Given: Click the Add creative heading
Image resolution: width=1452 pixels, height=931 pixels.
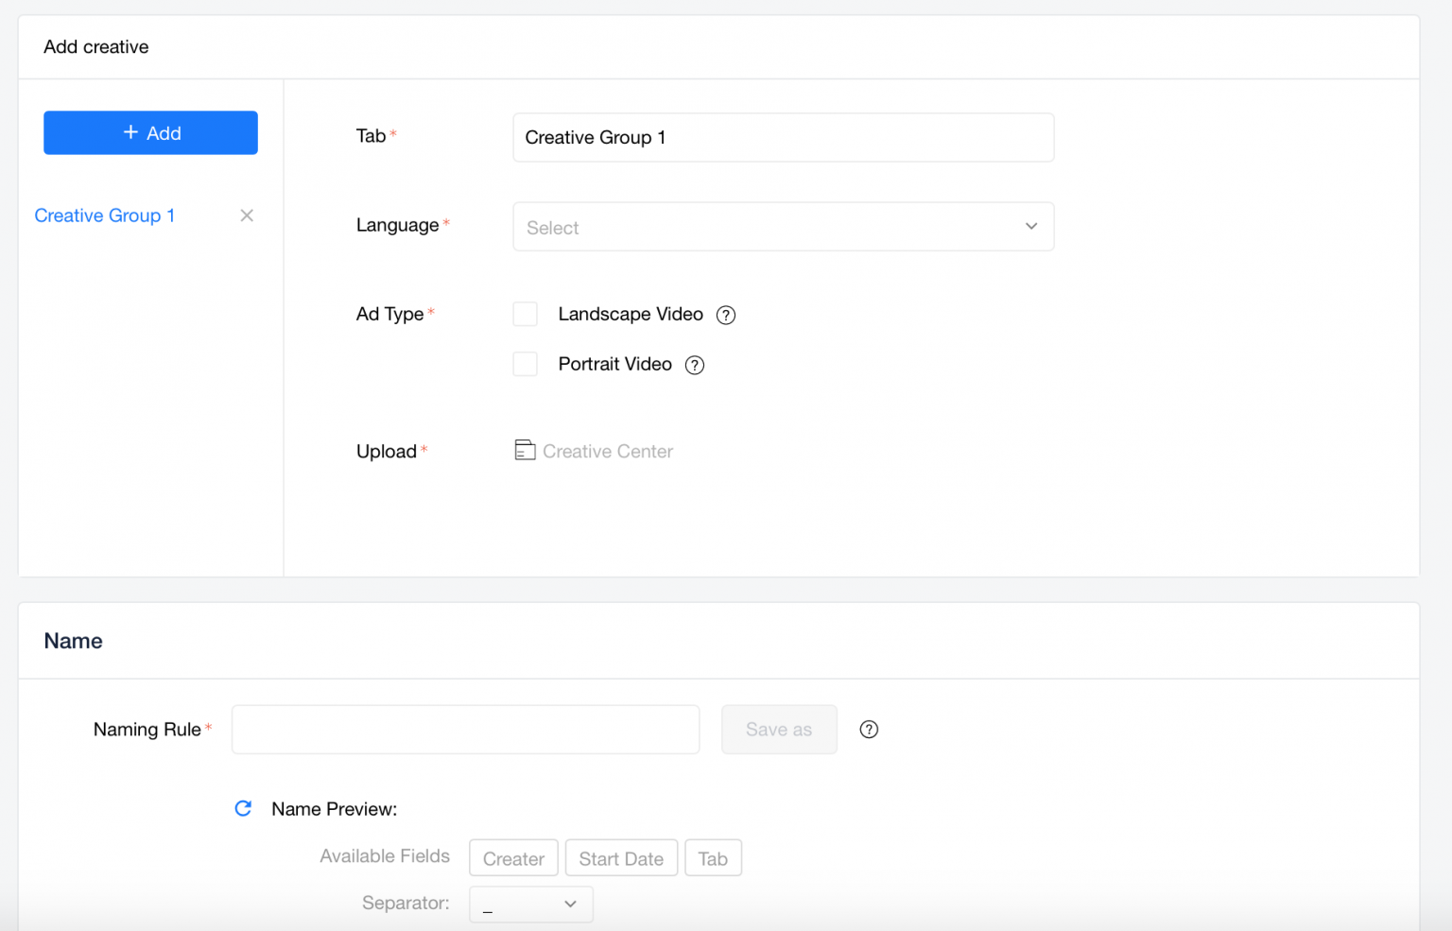Looking at the screenshot, I should (96, 47).
